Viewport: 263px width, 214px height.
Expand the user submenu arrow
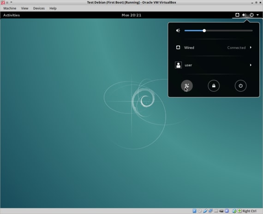pos(251,65)
